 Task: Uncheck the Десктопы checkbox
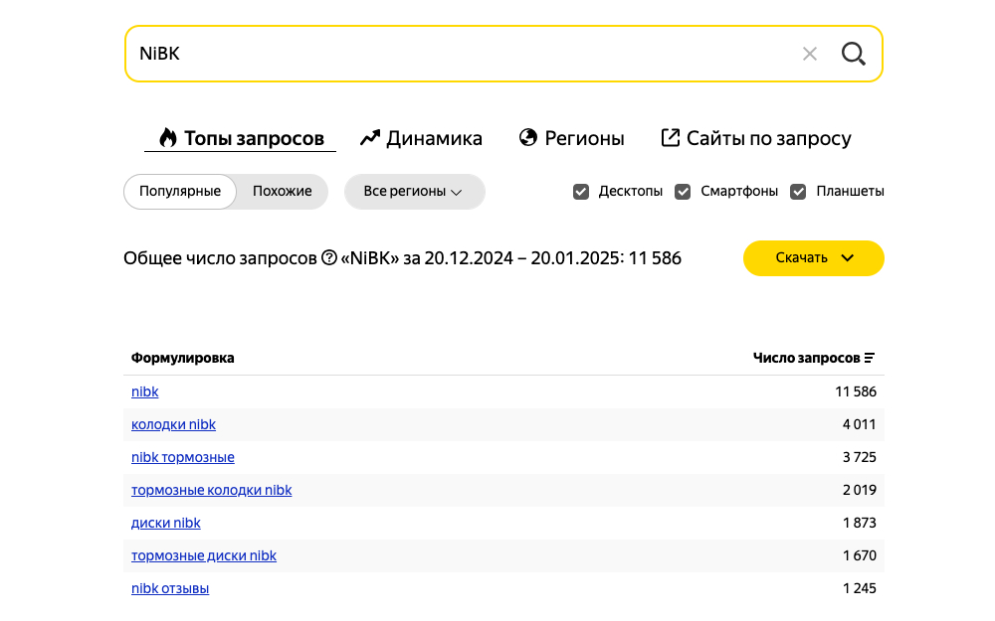click(581, 192)
